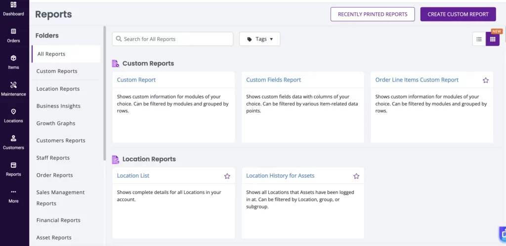506x246 pixels.
Task: Click the Custom Reports section icon
Action: point(116,63)
